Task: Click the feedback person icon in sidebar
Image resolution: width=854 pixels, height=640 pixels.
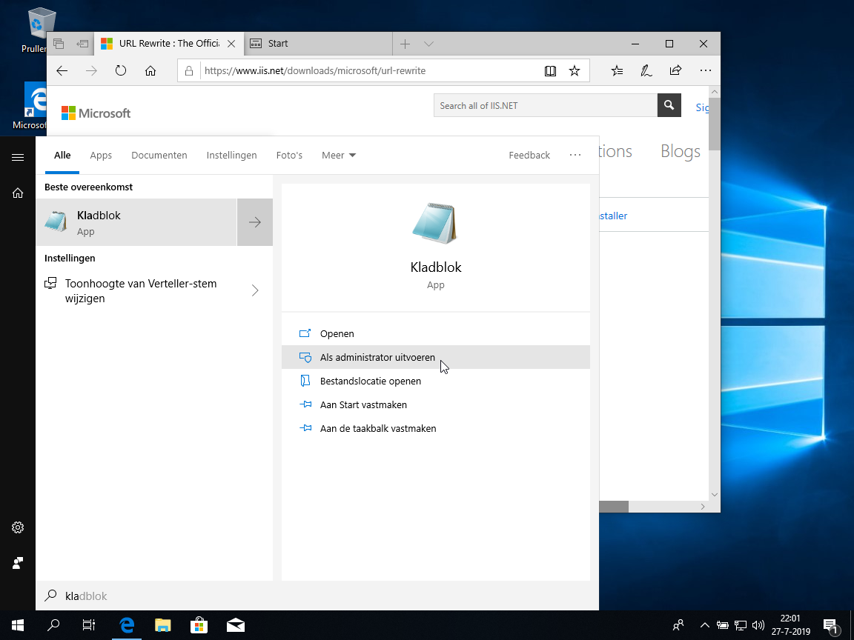Action: click(x=18, y=563)
